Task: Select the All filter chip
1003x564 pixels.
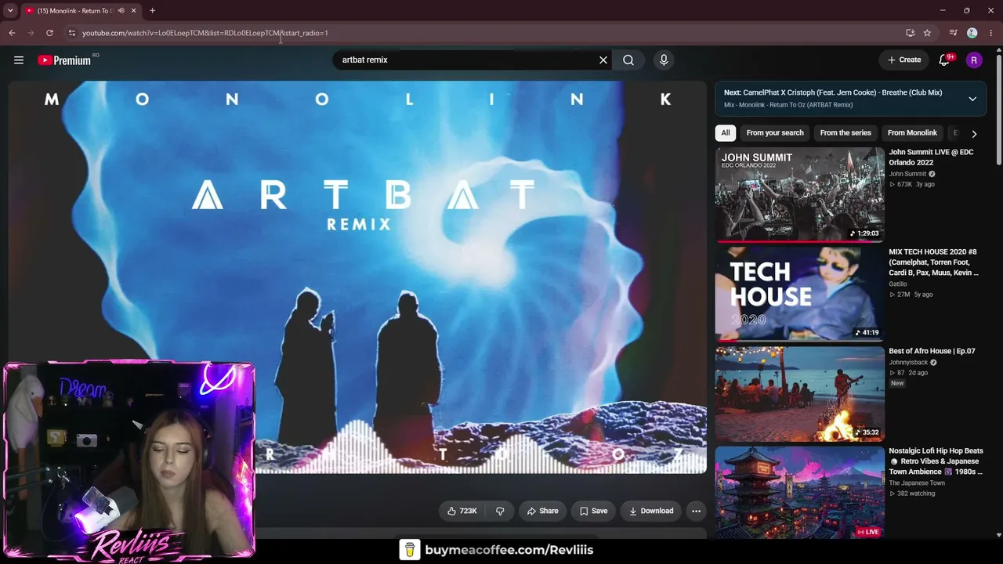Action: pyautogui.click(x=726, y=133)
